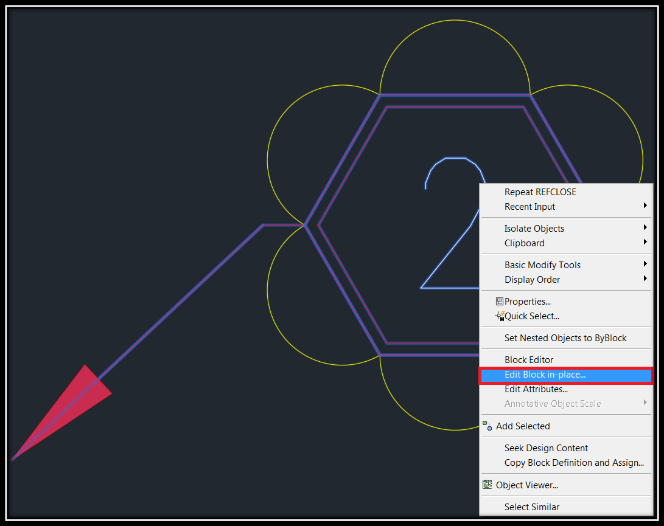Choose Repeat REFCLOSE from context menu
The width and height of the screenshot is (664, 526).
click(566, 192)
